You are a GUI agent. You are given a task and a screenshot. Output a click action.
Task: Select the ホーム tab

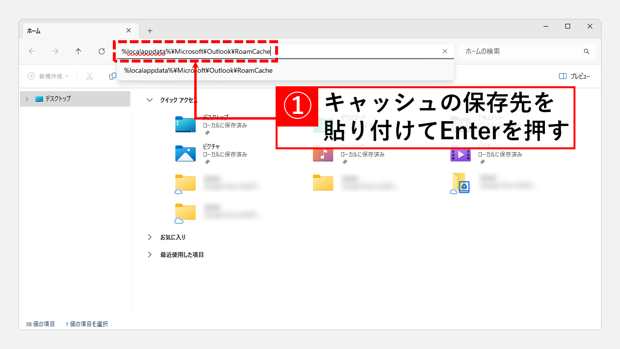[x=80, y=31]
